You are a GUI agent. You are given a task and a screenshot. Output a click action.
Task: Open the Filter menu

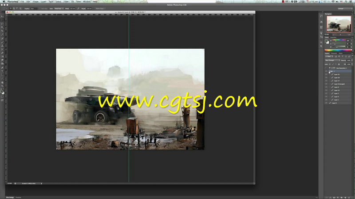[66, 2]
